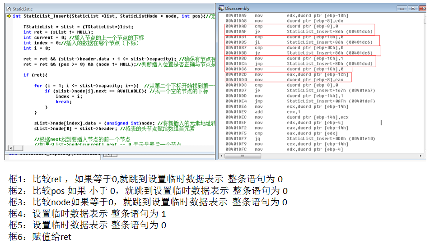Click the line 'sList->node[index].data = (unsigned int)node;'
This screenshot has width=434, height=248.
click(x=94, y=123)
